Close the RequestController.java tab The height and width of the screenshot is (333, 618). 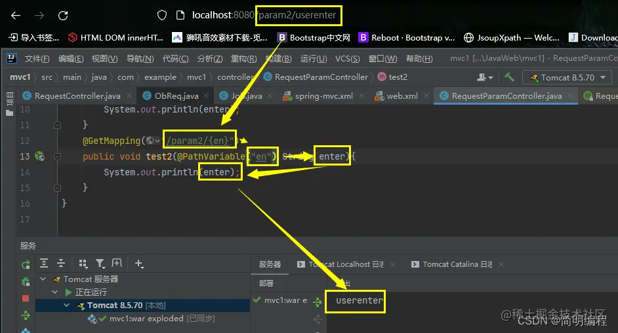point(129,96)
